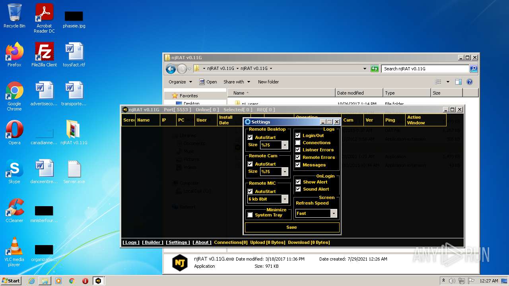Sort by Active Window column
509x286 pixels.
425,120
